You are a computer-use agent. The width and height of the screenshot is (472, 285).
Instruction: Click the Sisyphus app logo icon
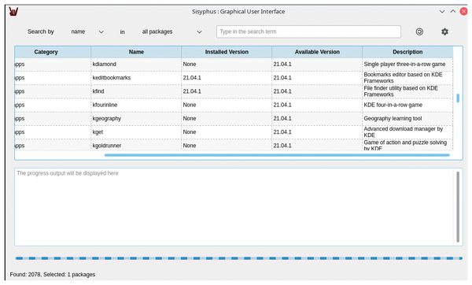13,12
